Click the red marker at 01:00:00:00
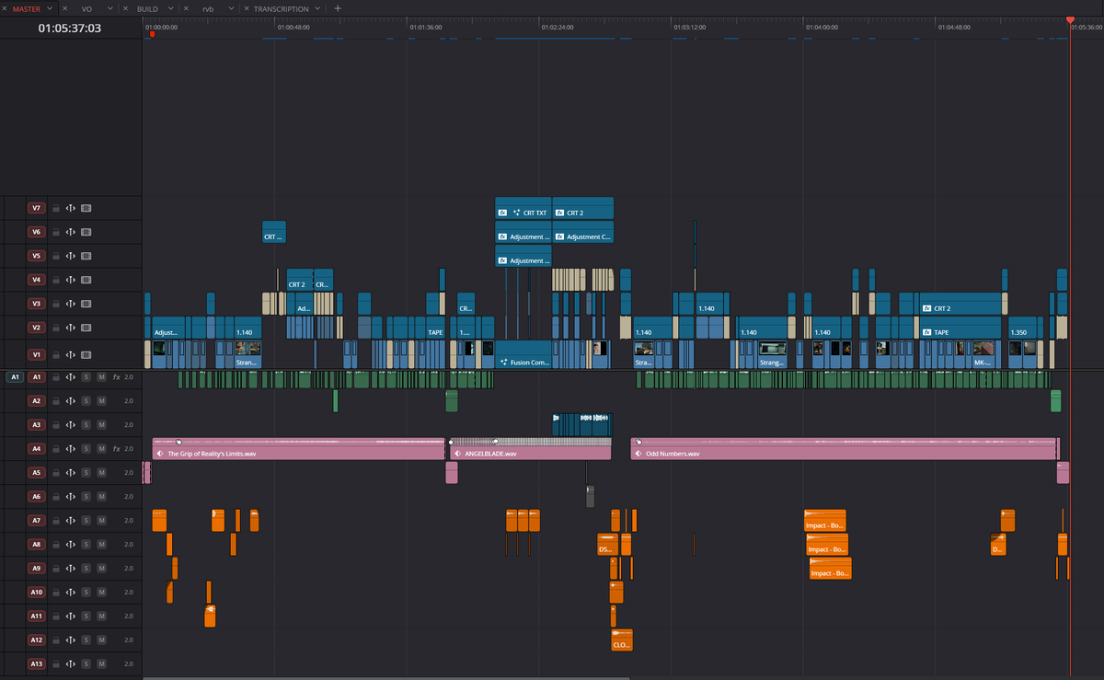This screenshot has height=680, width=1104. 152,34
